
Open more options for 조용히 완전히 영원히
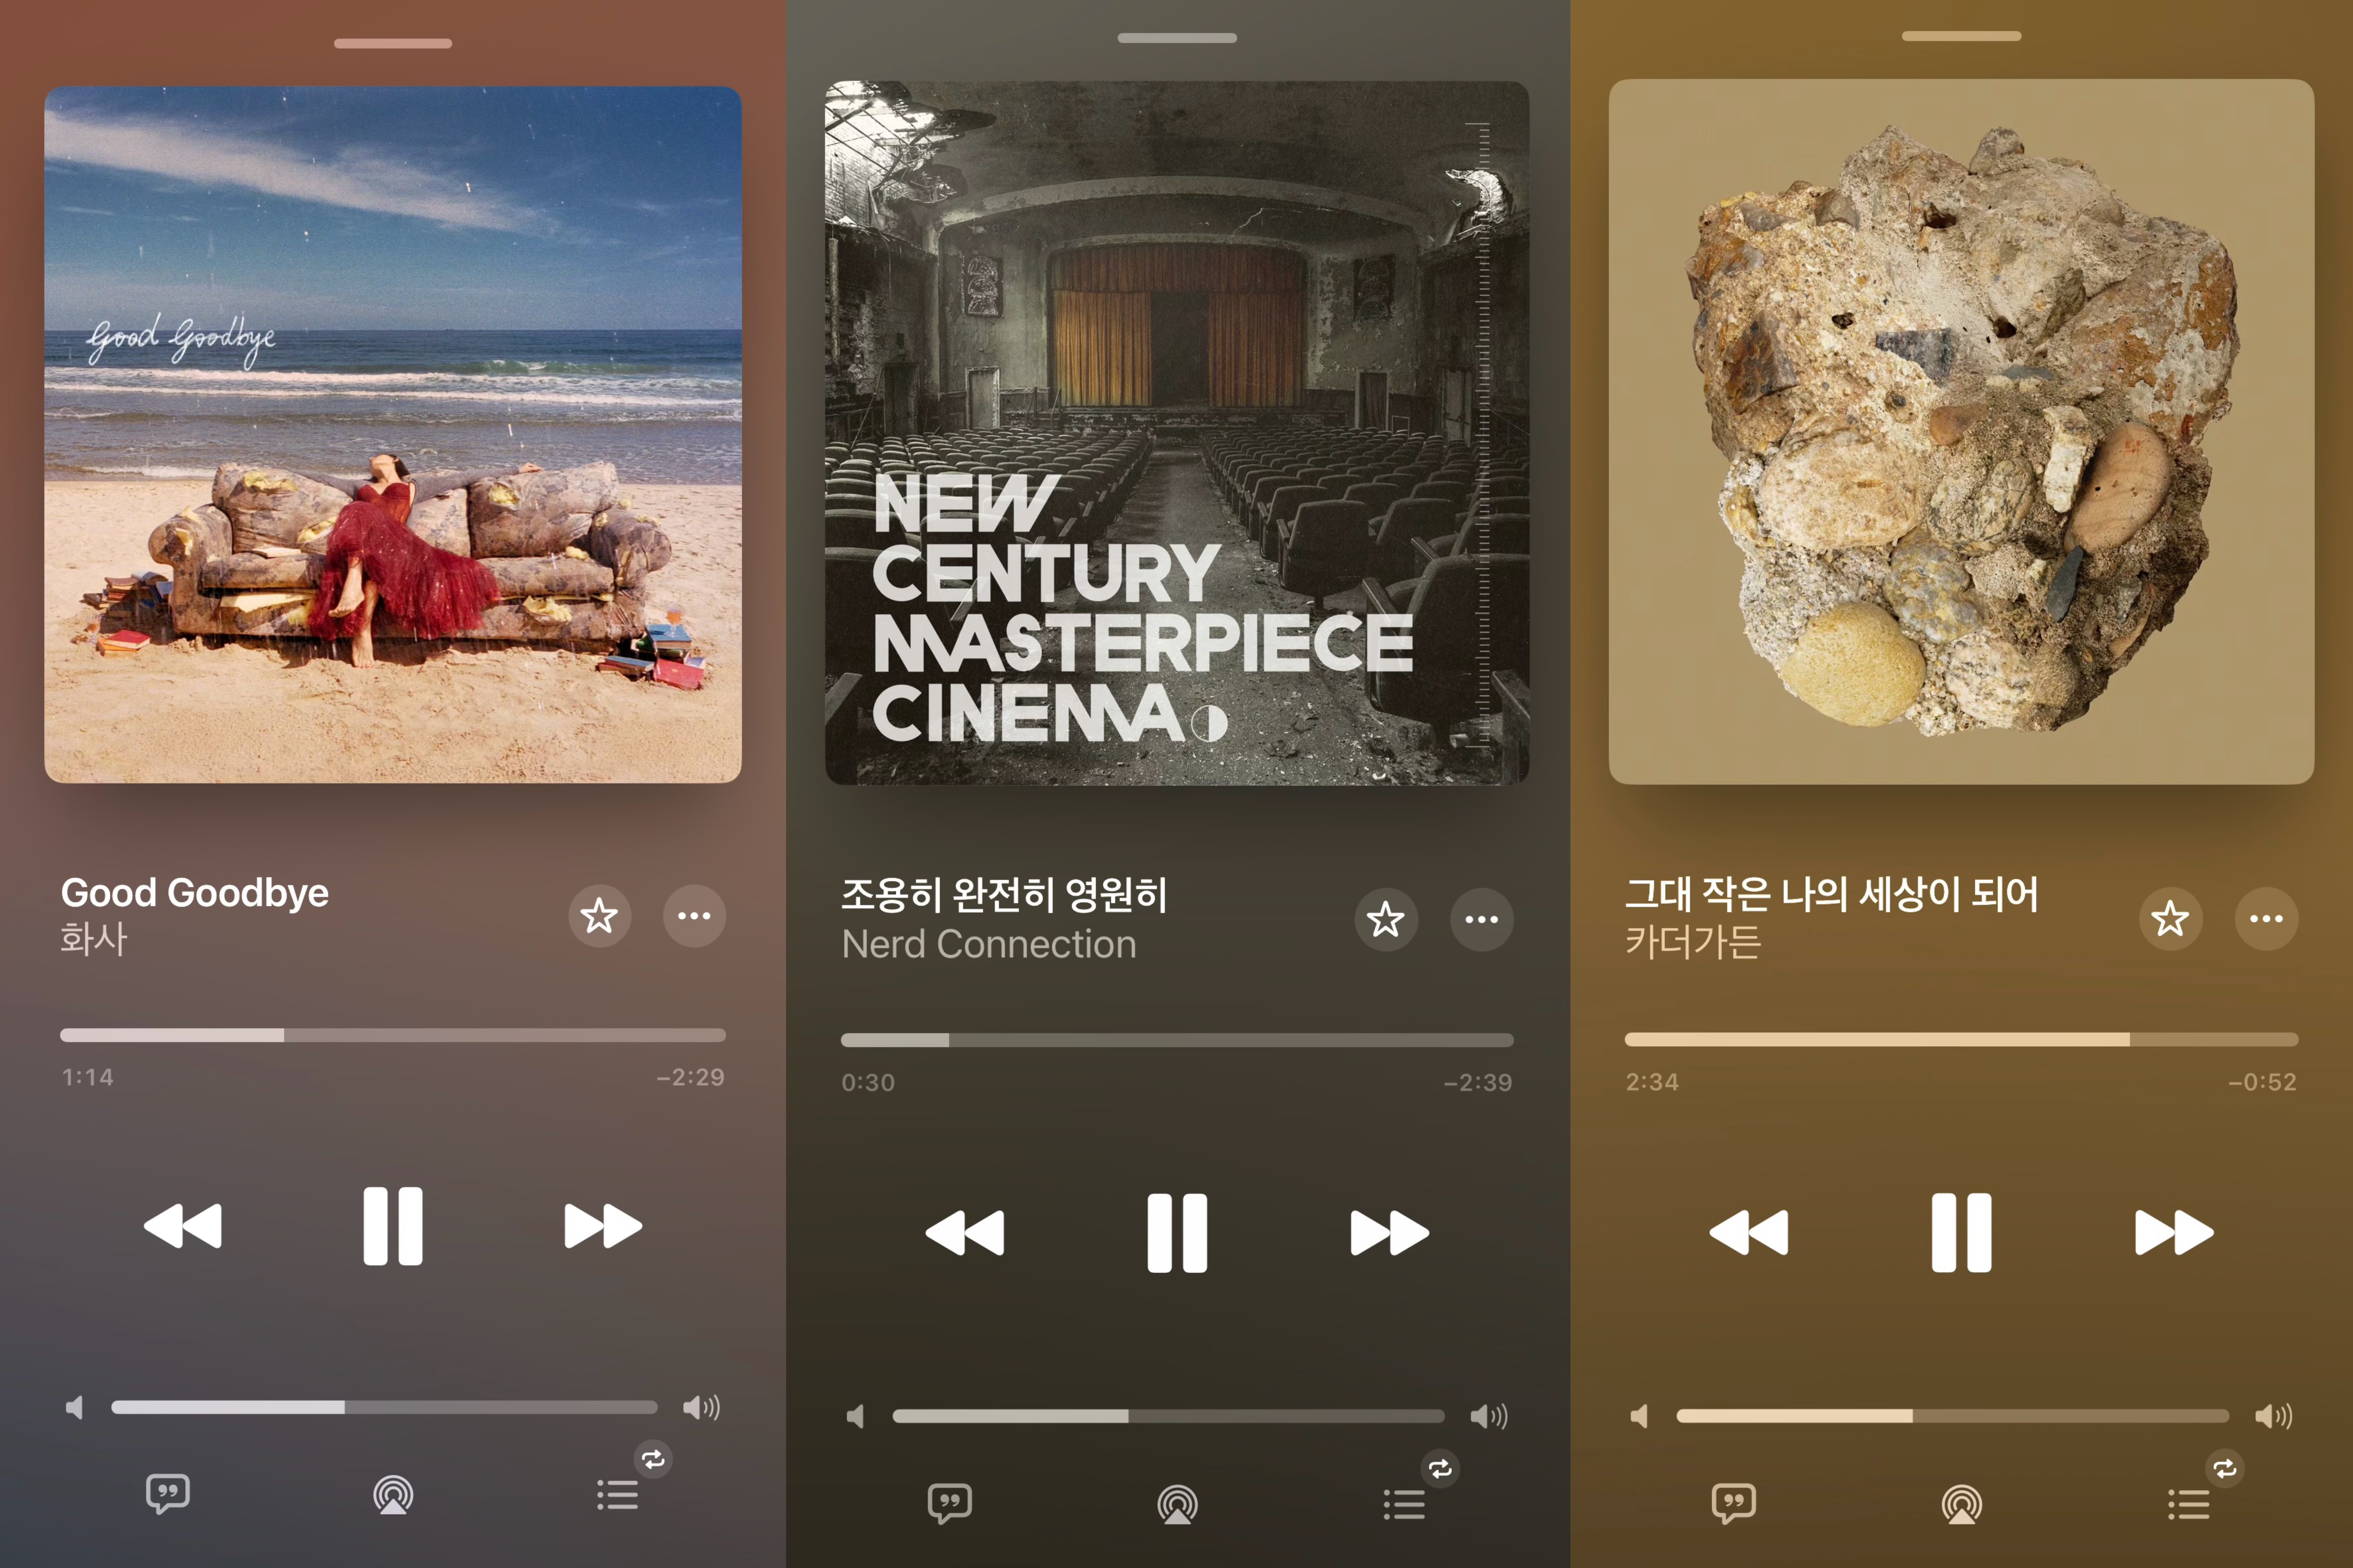1481,919
